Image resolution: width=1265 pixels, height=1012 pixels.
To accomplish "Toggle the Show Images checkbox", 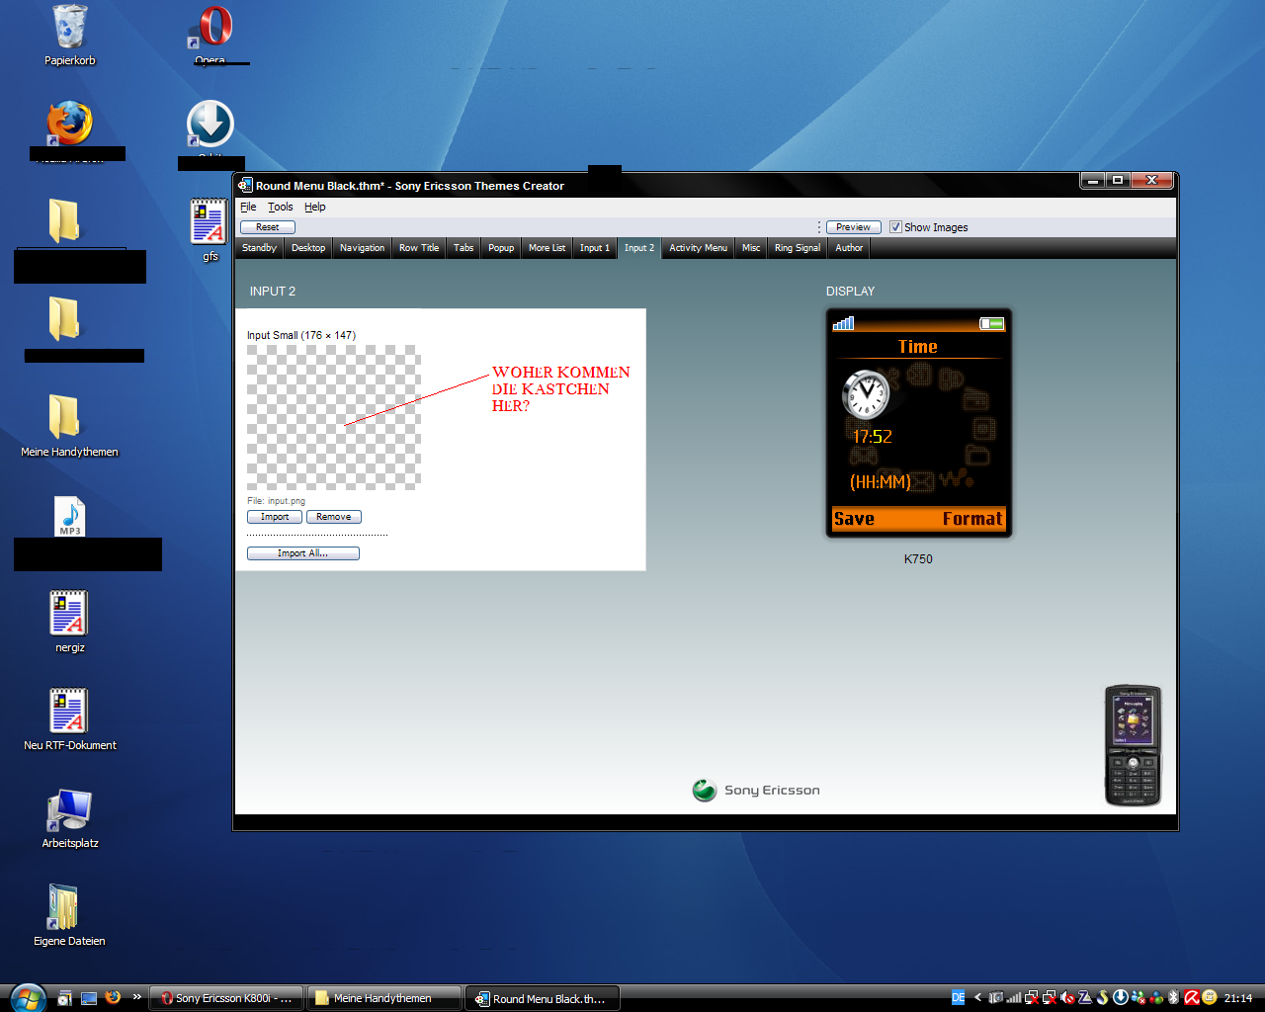I will (895, 227).
